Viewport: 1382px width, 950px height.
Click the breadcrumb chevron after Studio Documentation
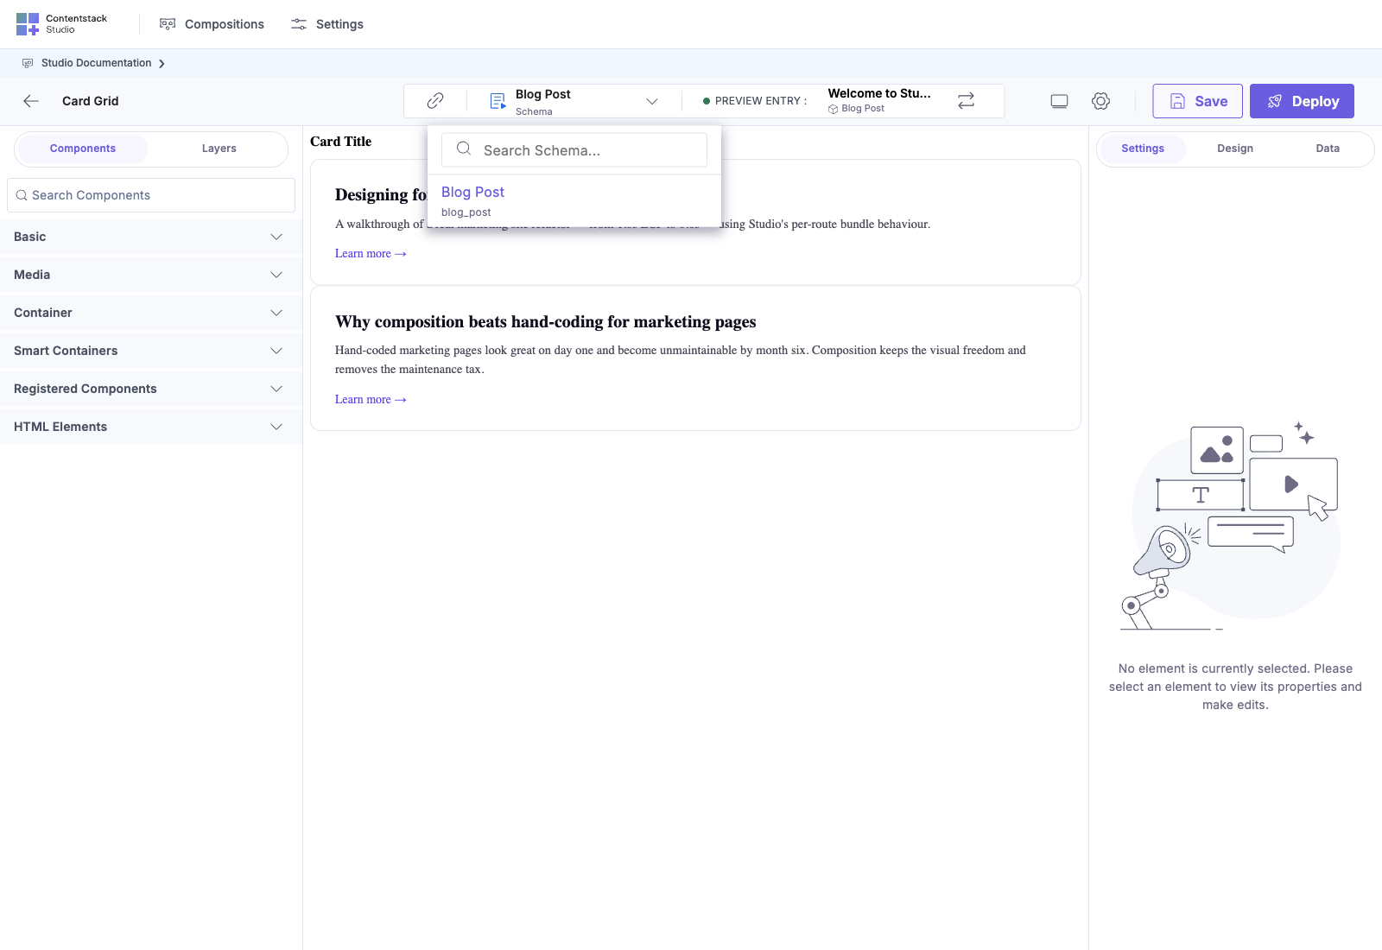pos(162,63)
